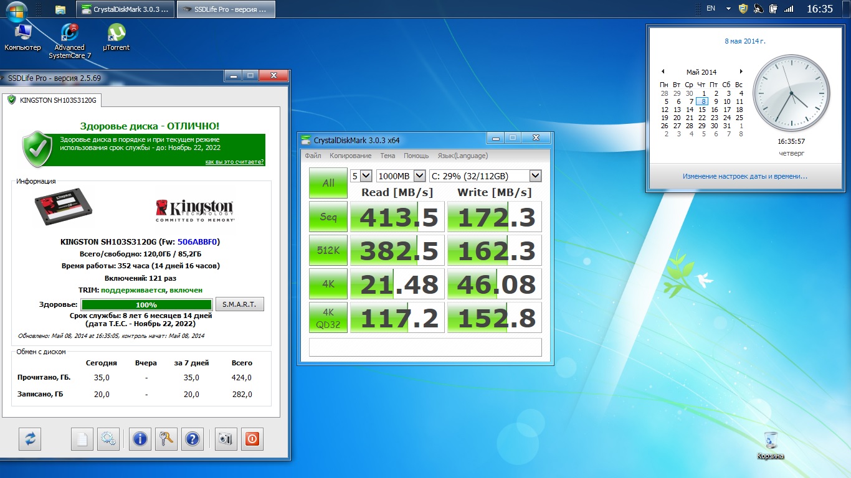
Task: Select the KINGSTON SH103S3120G tab
Action: [x=52, y=100]
